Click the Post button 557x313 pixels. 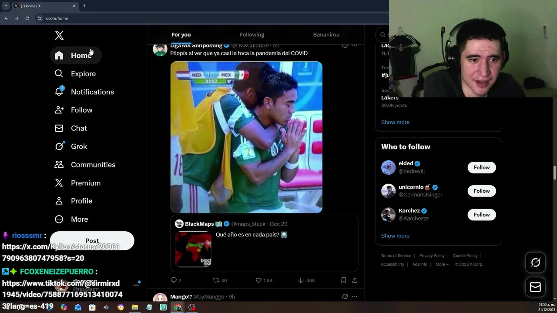click(92, 240)
